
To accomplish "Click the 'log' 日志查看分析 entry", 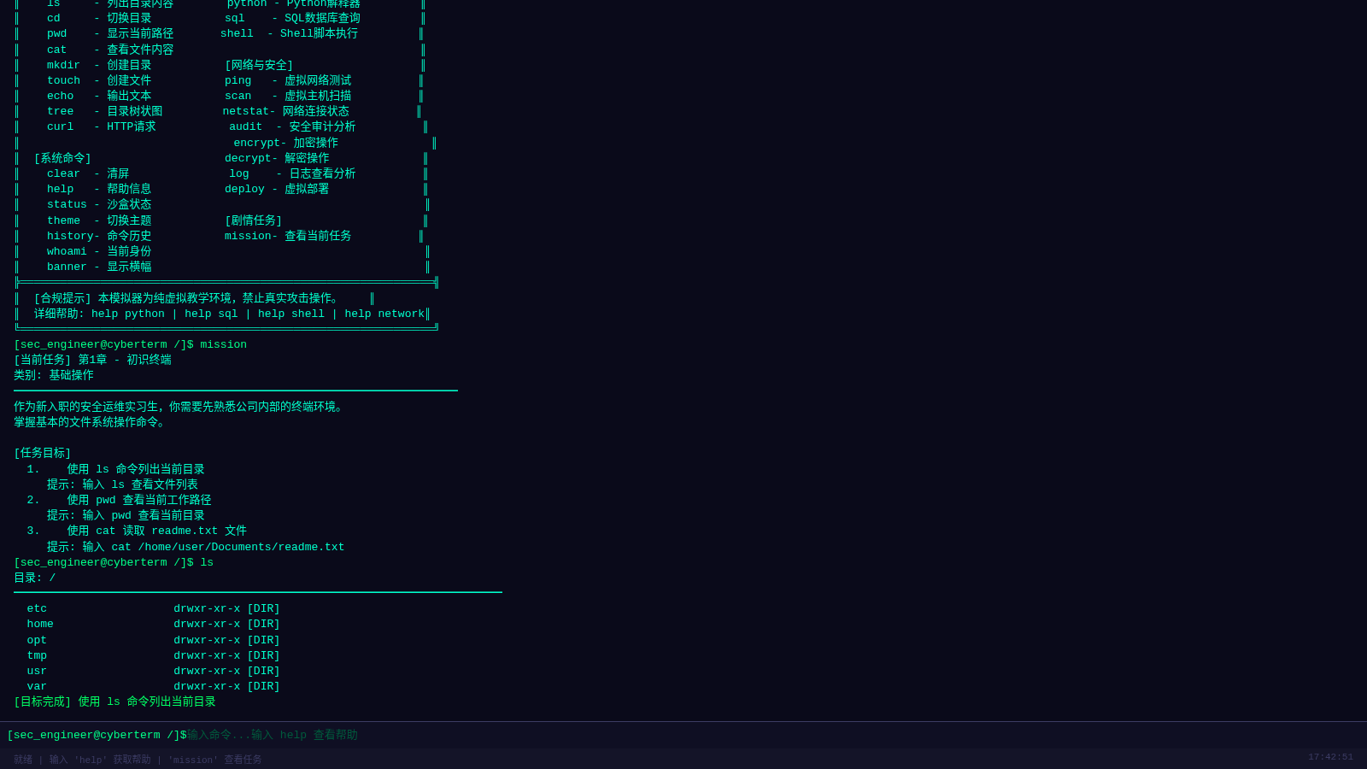I will (292, 174).
